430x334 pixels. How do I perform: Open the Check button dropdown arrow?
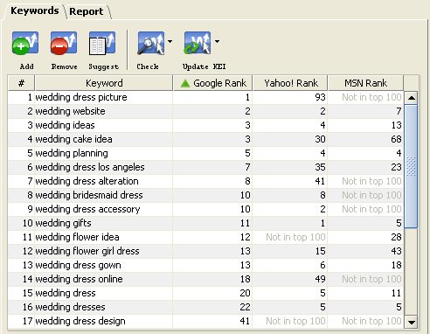(170, 41)
